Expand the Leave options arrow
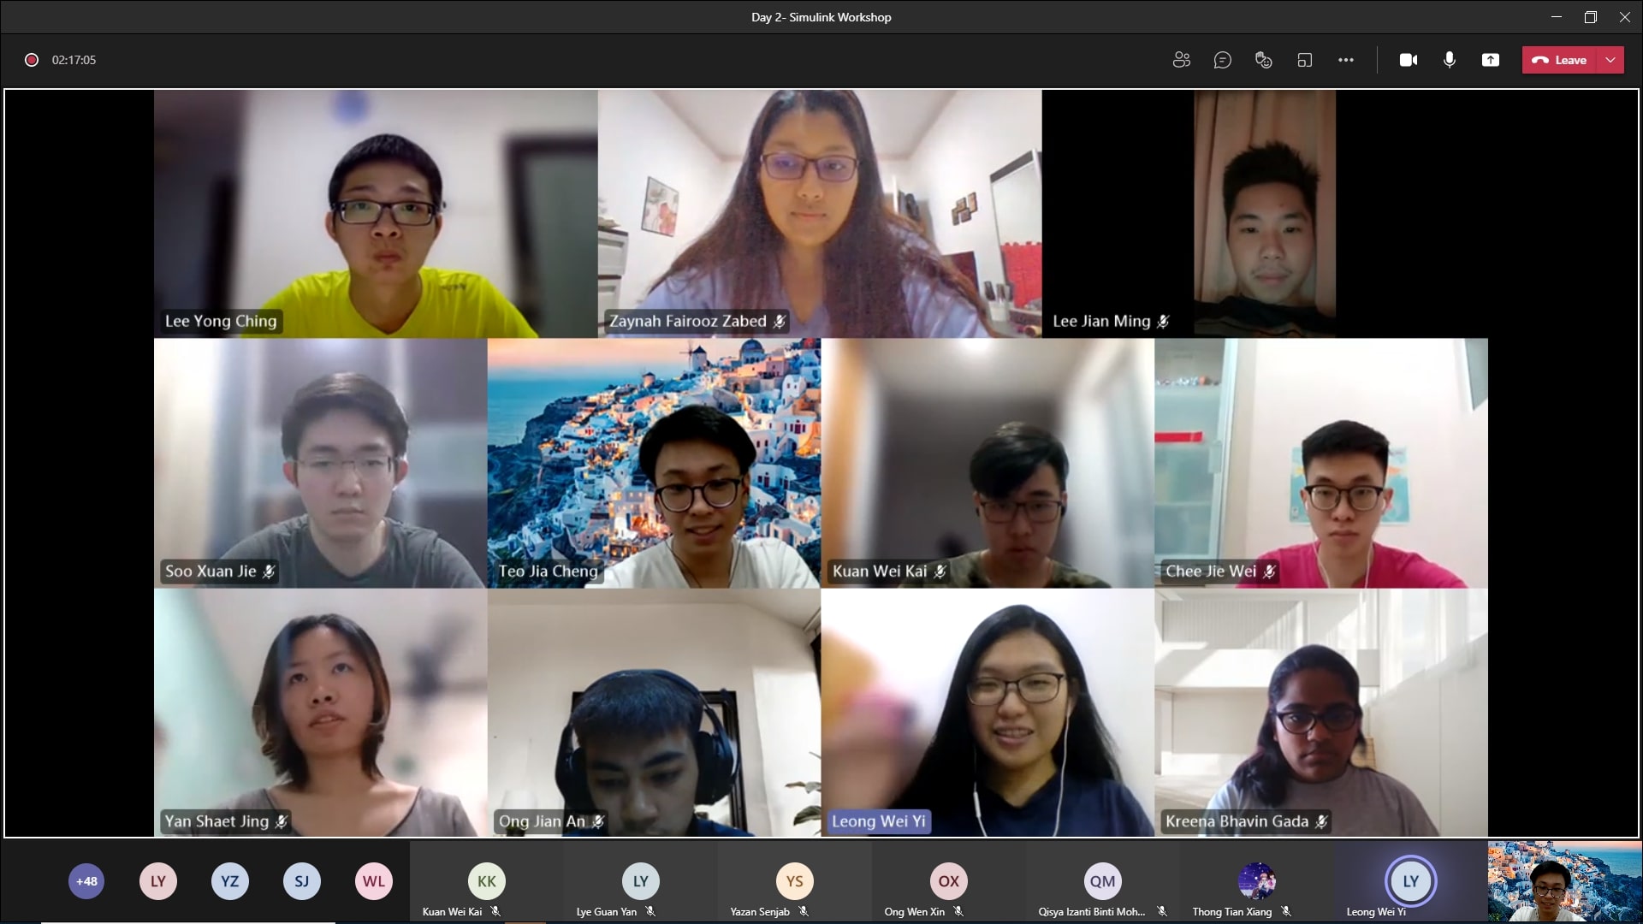This screenshot has height=924, width=1643. pos(1610,60)
